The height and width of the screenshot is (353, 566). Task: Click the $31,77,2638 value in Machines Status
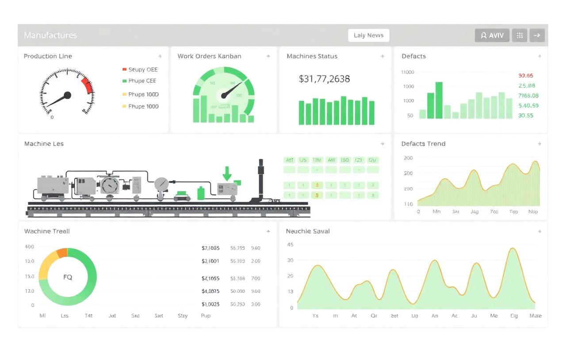(x=325, y=79)
